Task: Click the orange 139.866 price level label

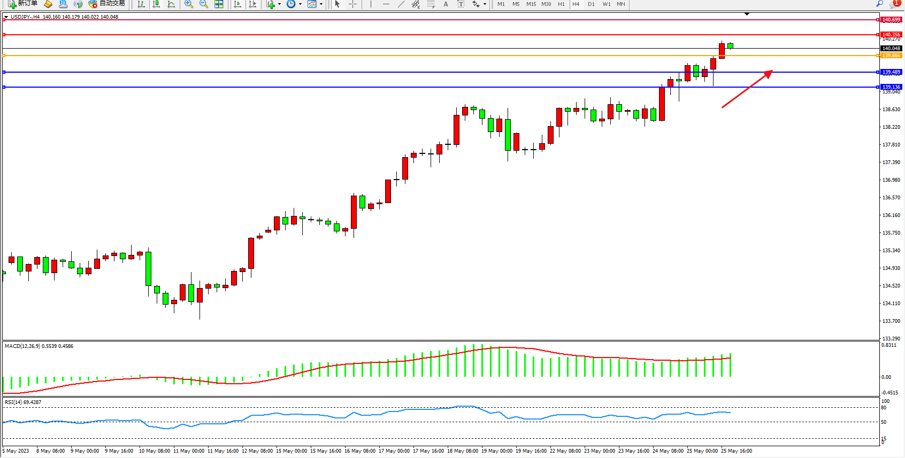Action: point(891,56)
